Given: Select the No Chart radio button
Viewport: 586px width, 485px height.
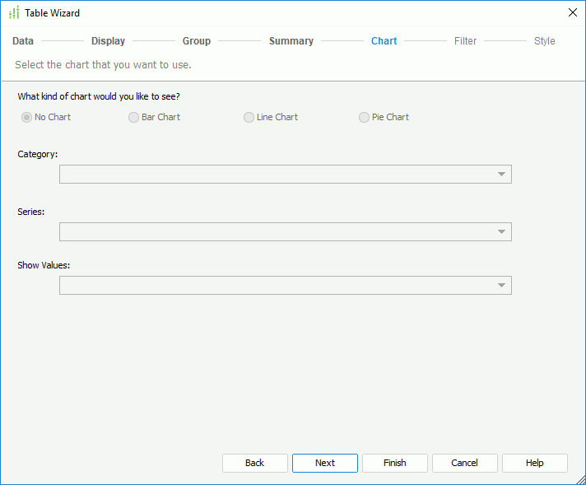Looking at the screenshot, I should pyautogui.click(x=27, y=118).
